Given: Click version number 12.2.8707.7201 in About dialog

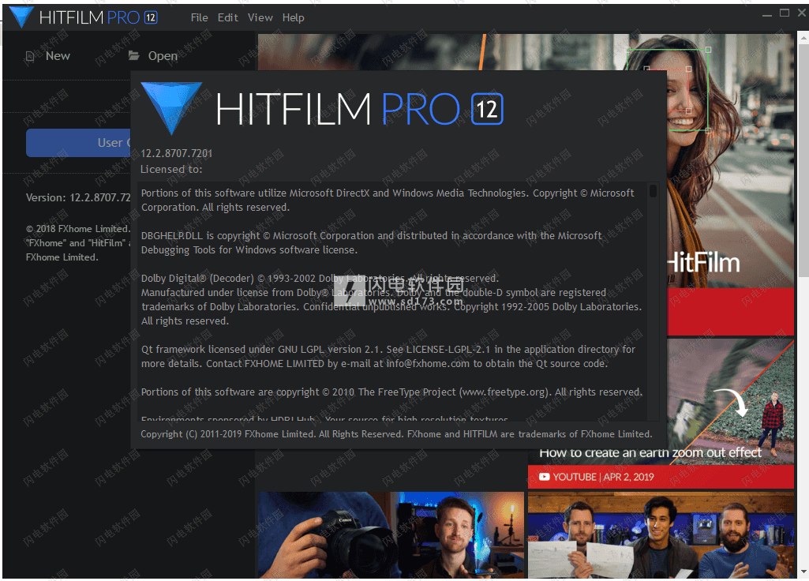Looking at the screenshot, I should [177, 153].
